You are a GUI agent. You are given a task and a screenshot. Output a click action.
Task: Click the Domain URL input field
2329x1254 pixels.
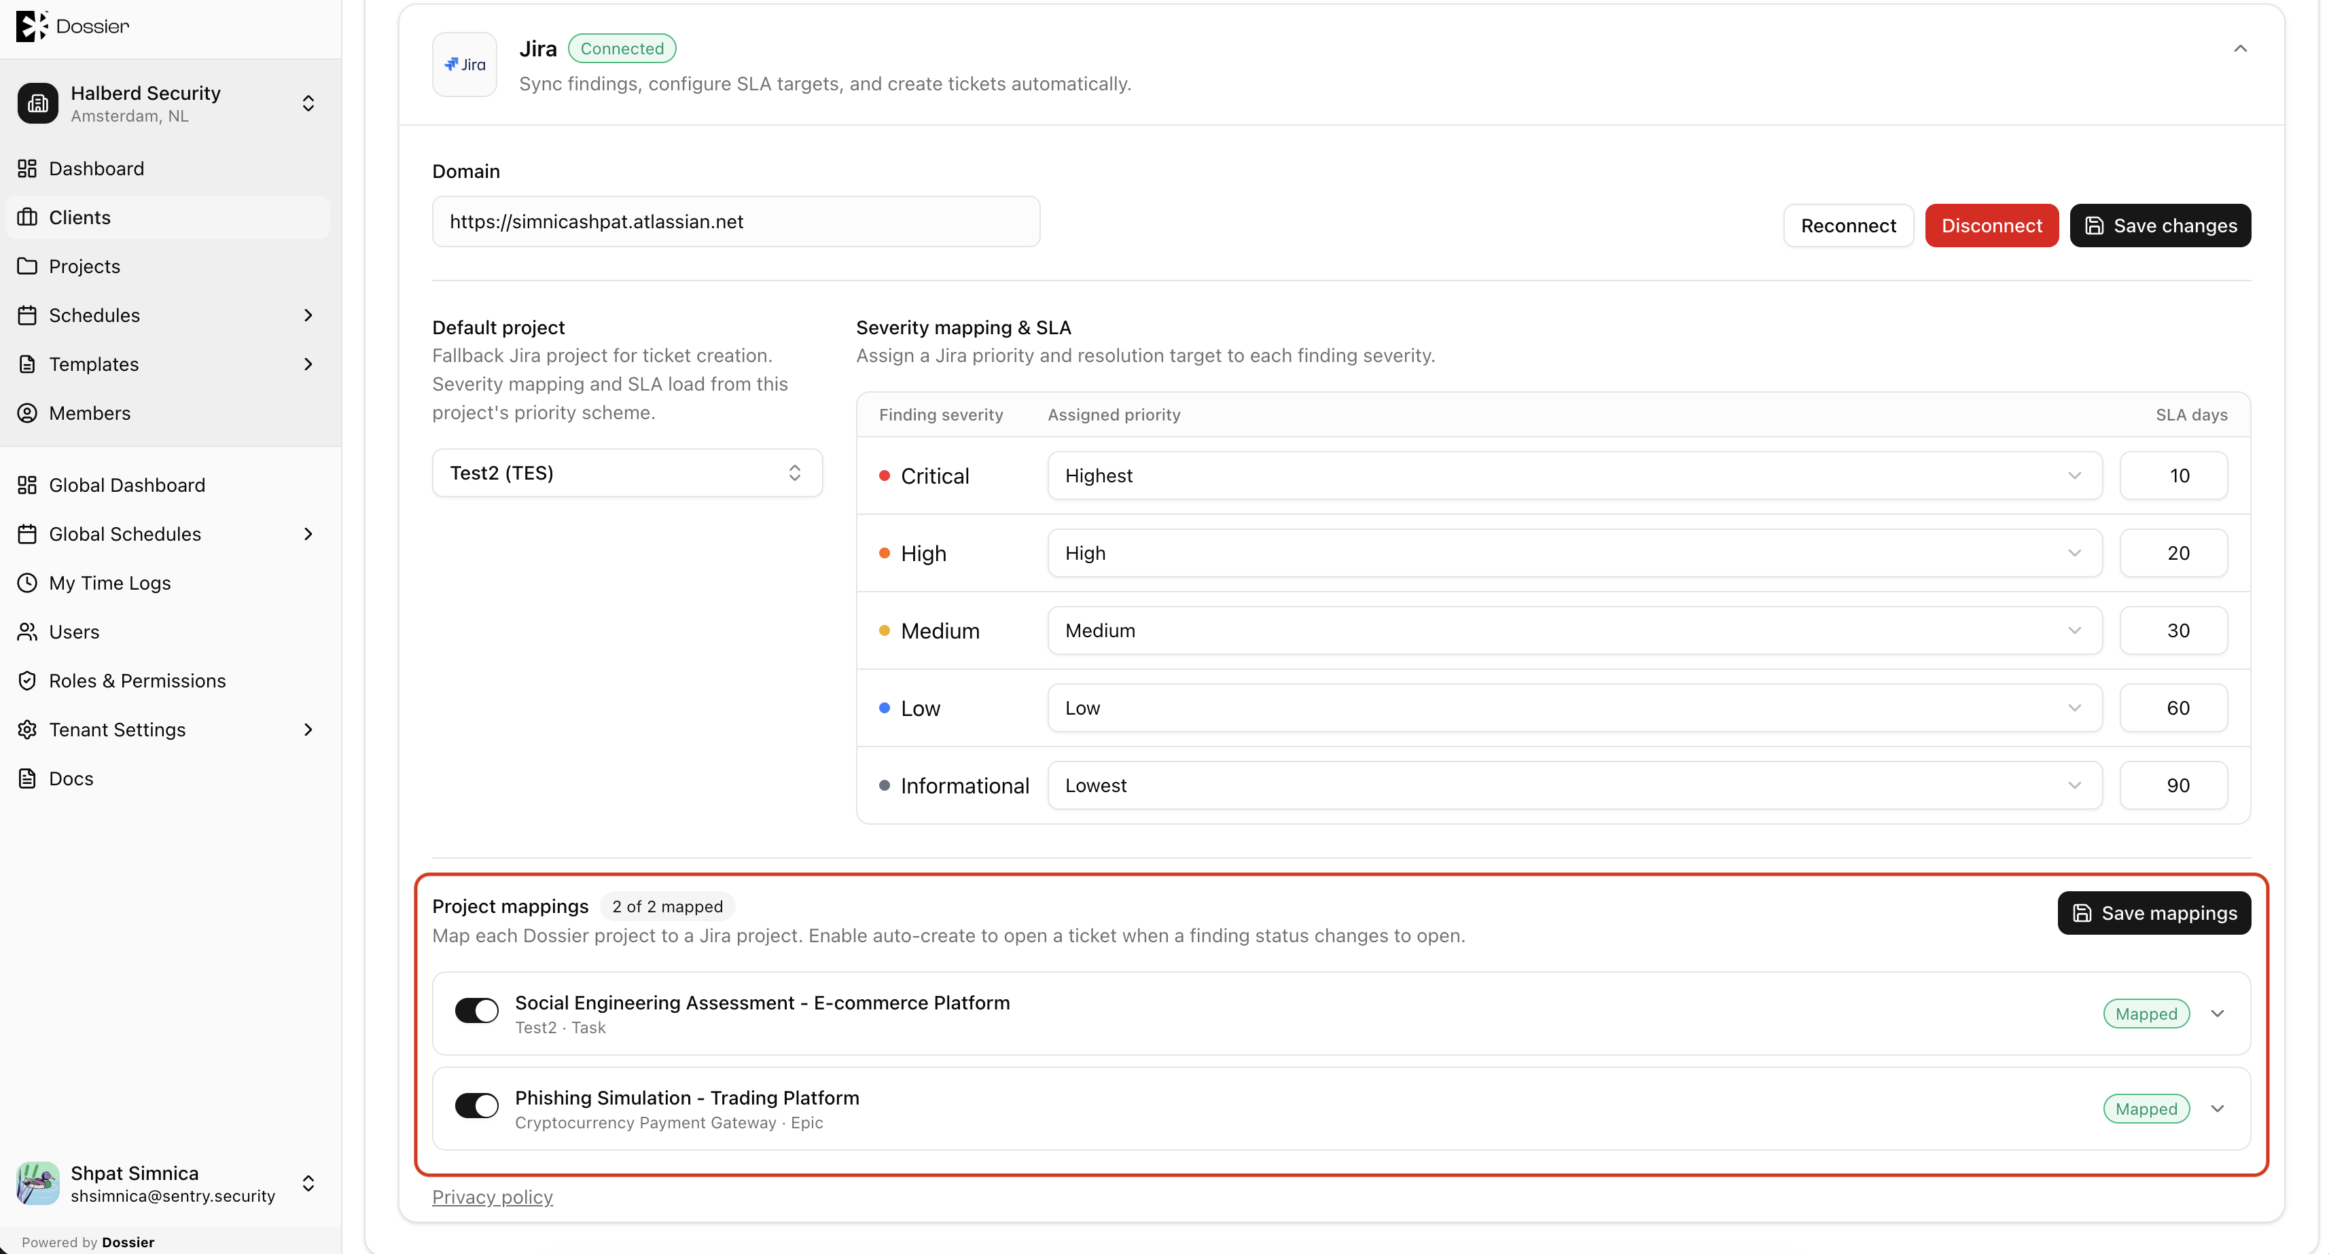[x=736, y=221]
